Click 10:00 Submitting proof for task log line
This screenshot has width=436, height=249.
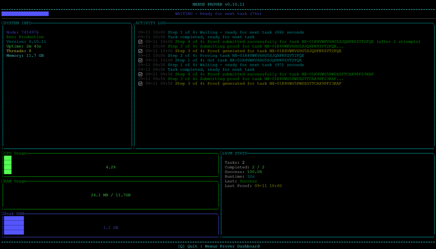point(241,47)
